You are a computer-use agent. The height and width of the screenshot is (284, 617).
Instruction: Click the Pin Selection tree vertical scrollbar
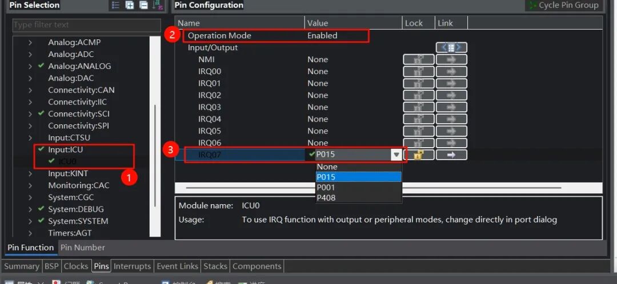click(154, 154)
